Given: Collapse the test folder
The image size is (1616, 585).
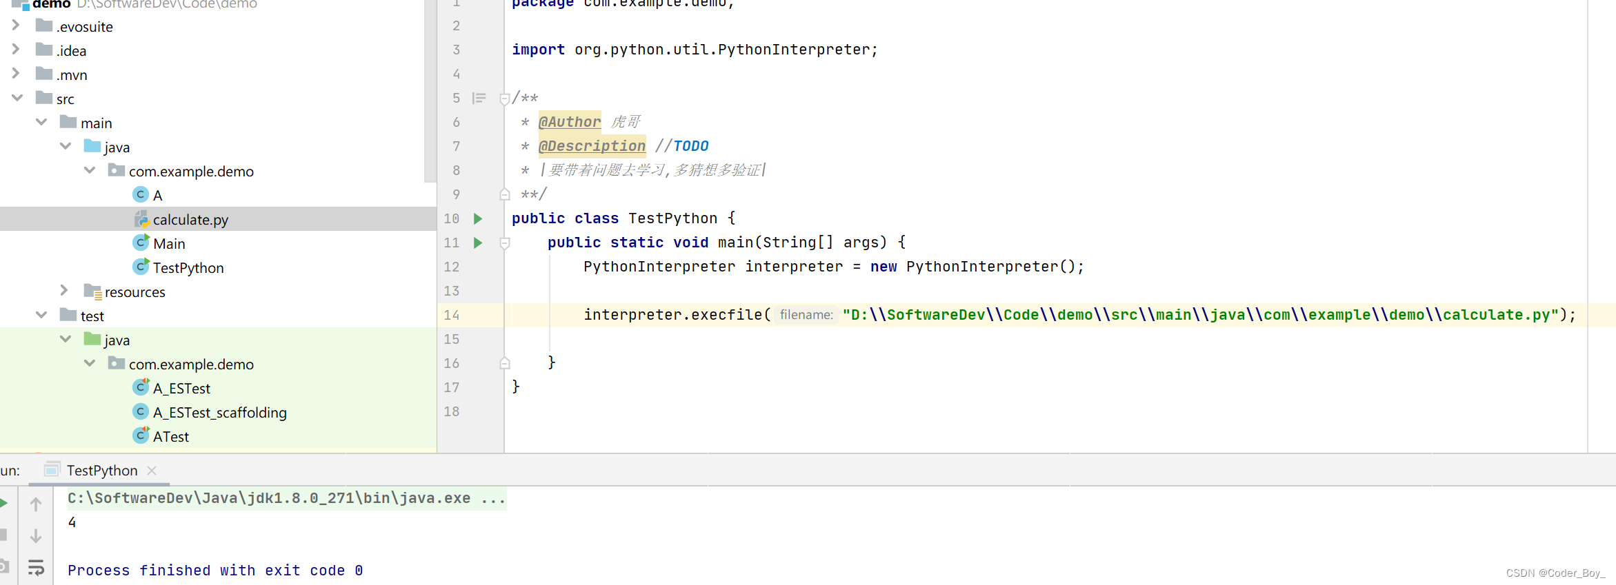Looking at the screenshot, I should (41, 315).
